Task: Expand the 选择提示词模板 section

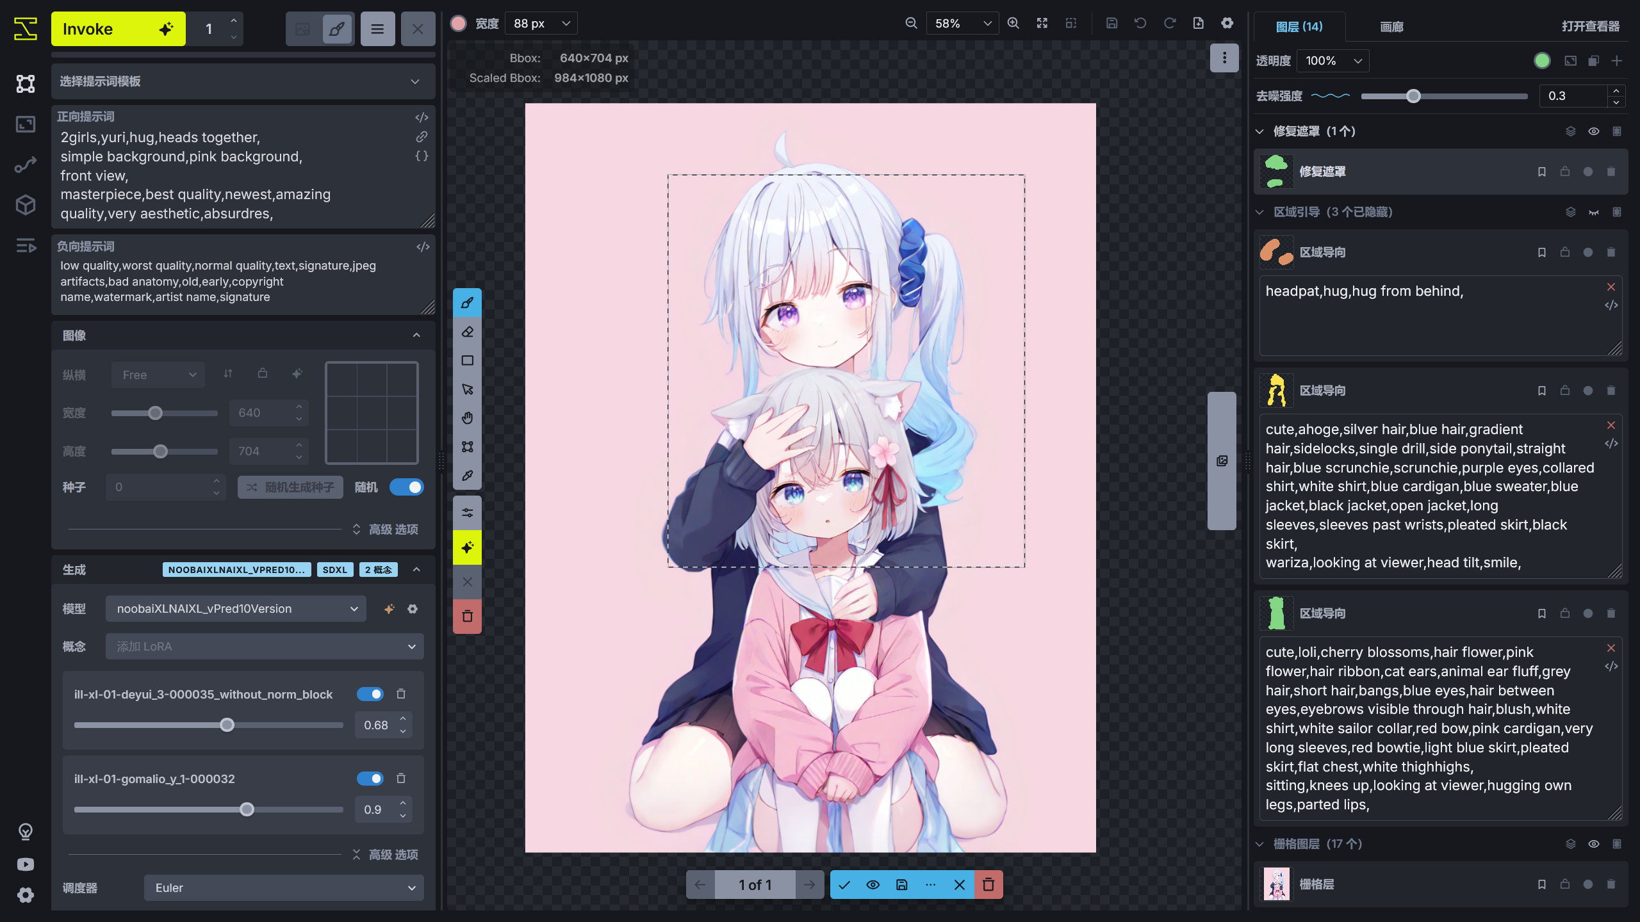Action: 414,81
